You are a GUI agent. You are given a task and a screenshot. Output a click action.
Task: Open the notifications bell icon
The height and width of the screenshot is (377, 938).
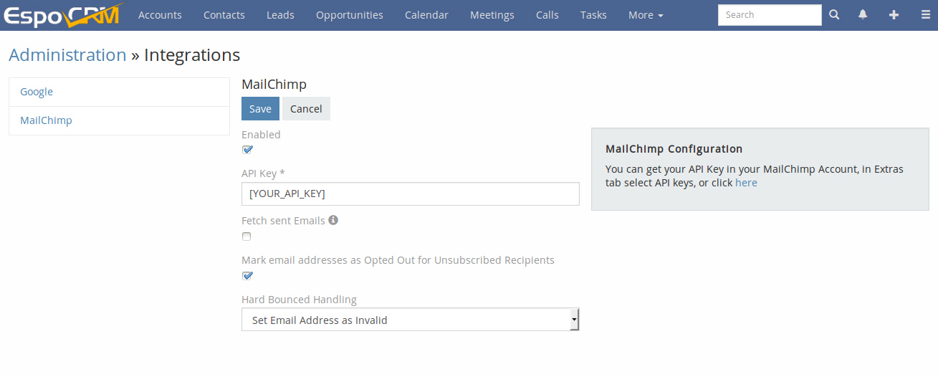click(863, 14)
